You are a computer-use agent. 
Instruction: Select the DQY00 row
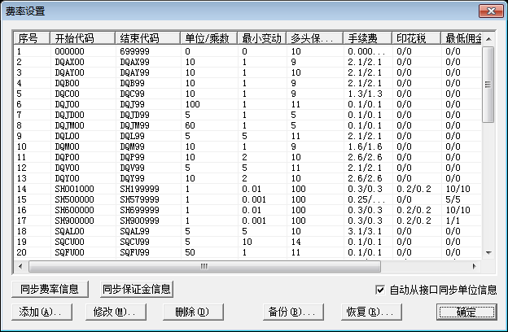coord(247,178)
